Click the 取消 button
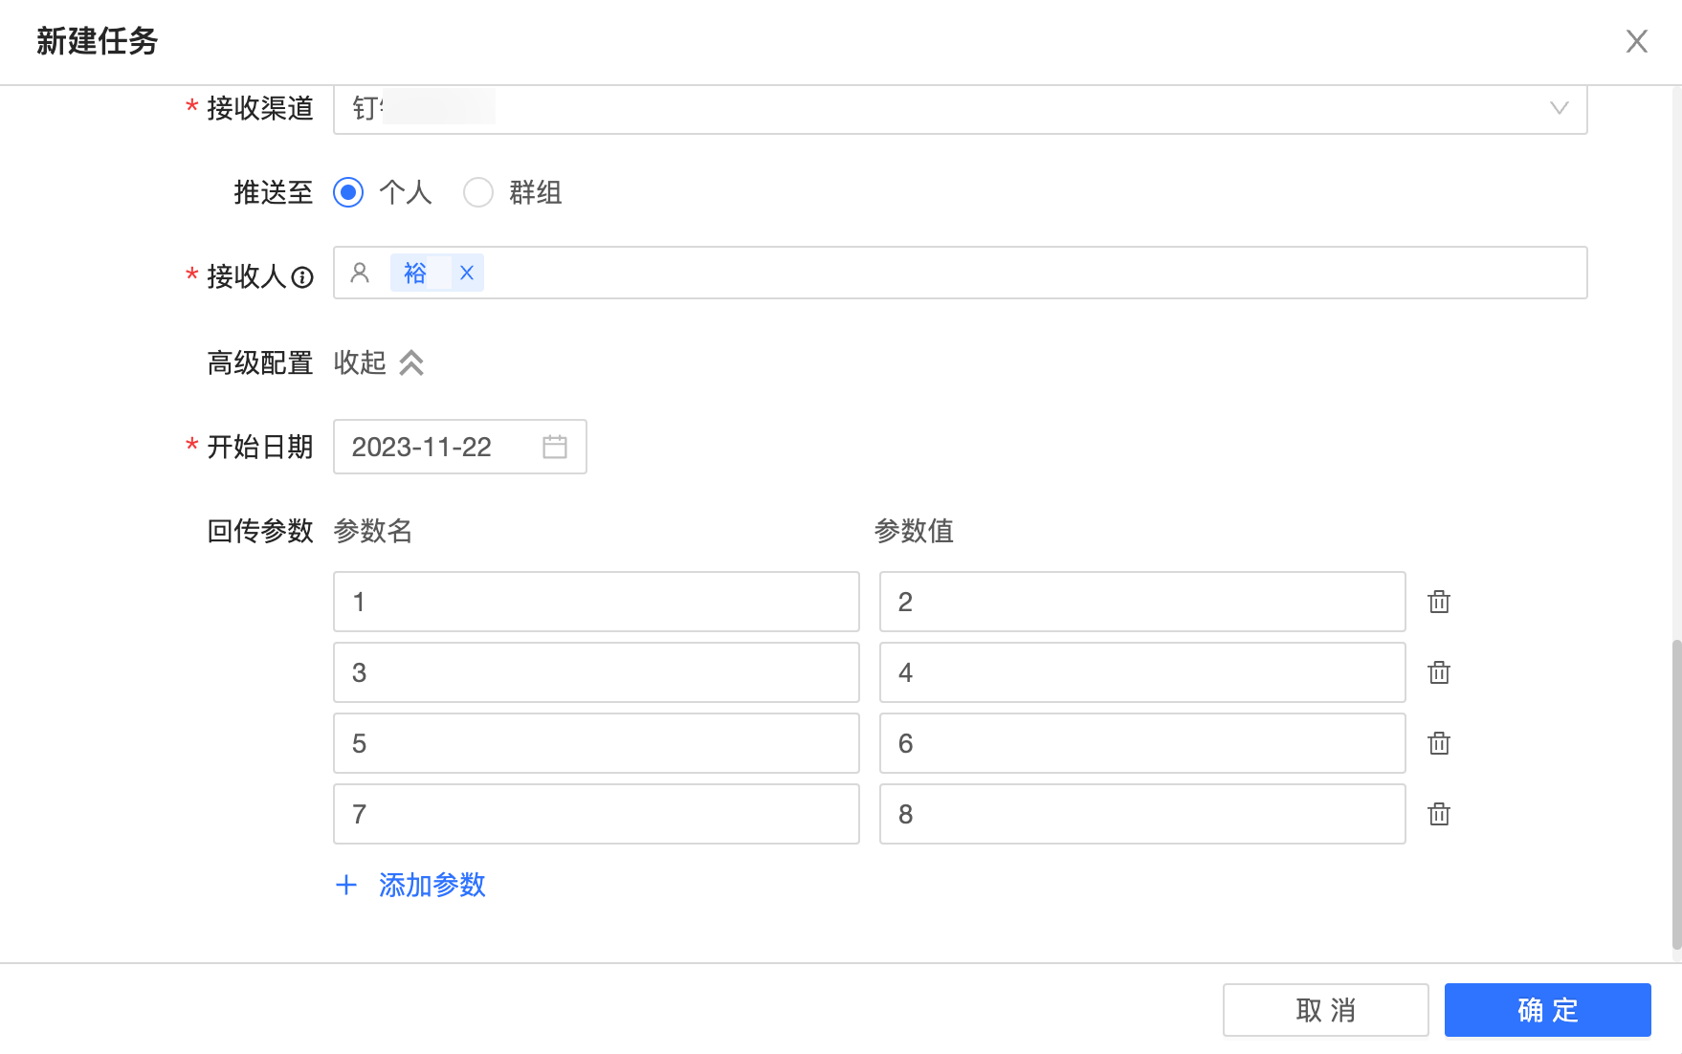This screenshot has width=1682, height=1054. coord(1325,1010)
